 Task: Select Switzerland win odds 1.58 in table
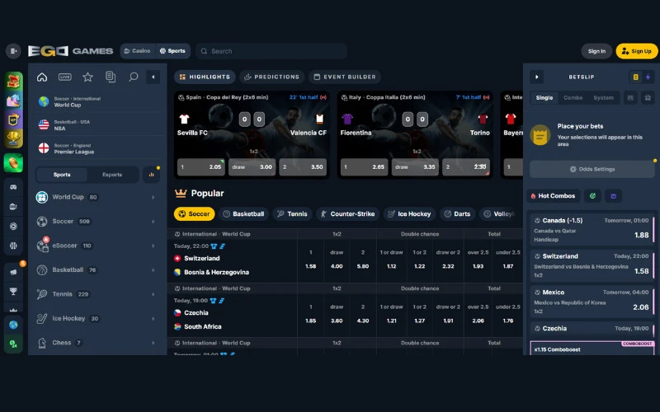311,266
